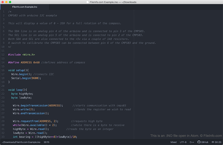Click on <Wire.h> header text
Image resolution: width=223 pixels, height=145 pixels.
tap(28, 55)
